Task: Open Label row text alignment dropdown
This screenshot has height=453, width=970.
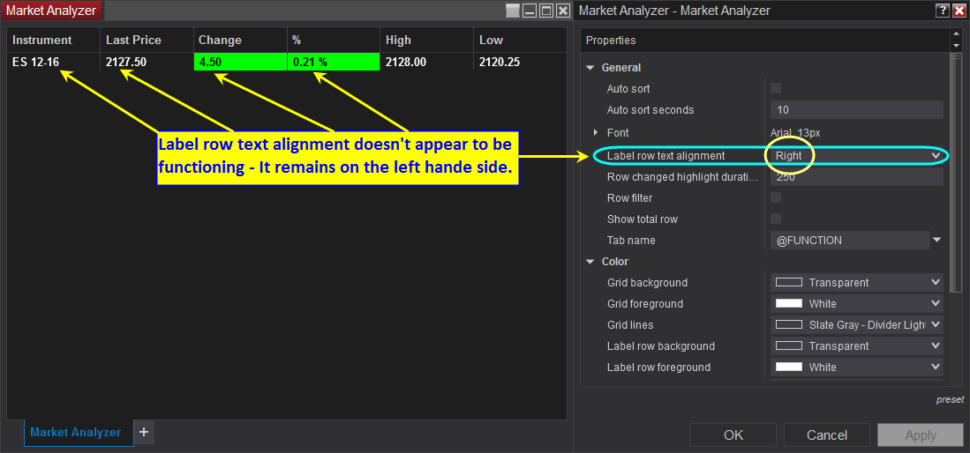Action: 936,156
